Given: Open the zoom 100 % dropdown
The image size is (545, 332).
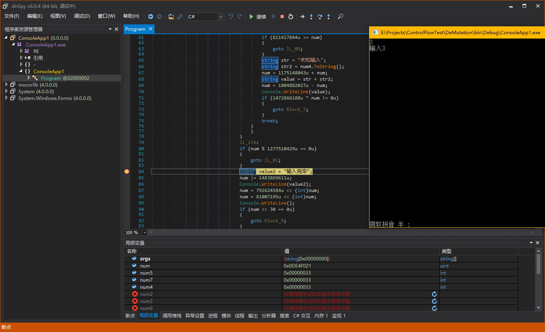Looking at the screenshot, I should 144,232.
